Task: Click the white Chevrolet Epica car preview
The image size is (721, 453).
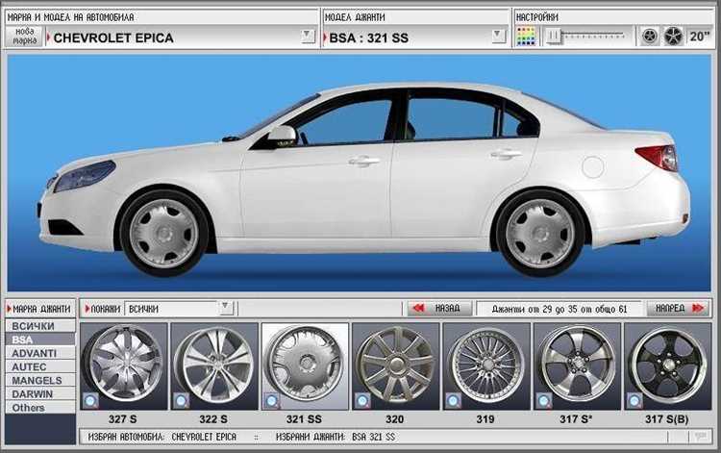Action: pos(363,177)
